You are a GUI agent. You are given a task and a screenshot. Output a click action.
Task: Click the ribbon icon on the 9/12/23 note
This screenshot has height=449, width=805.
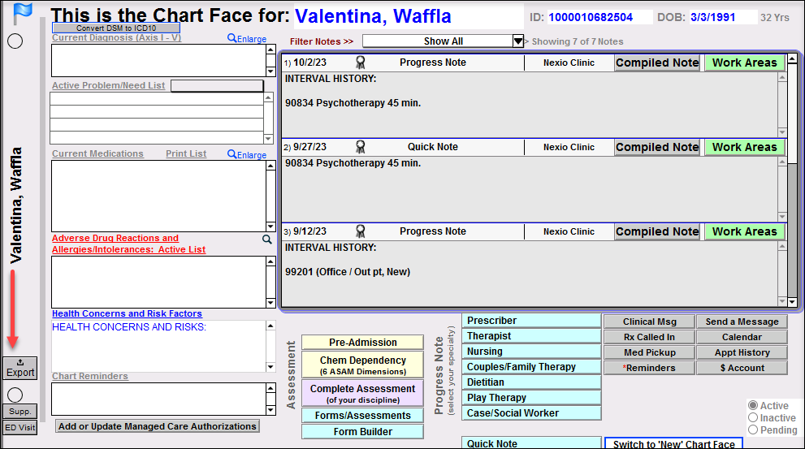coord(361,231)
